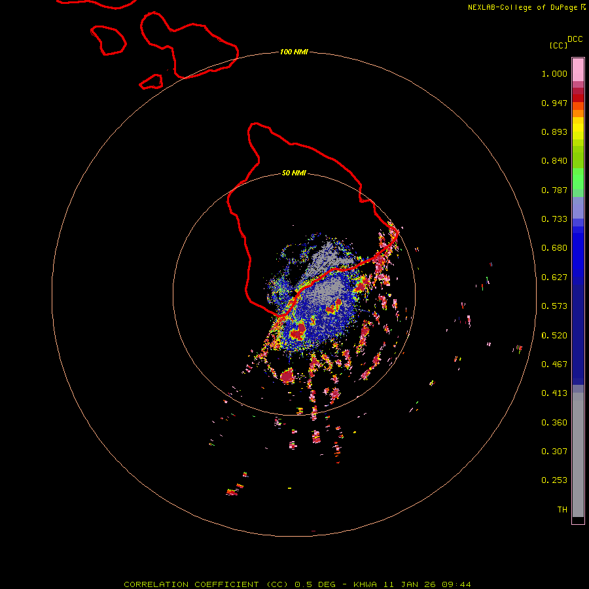Click the 100 NMI range ring label
This screenshot has height=589, width=589.
(294, 52)
